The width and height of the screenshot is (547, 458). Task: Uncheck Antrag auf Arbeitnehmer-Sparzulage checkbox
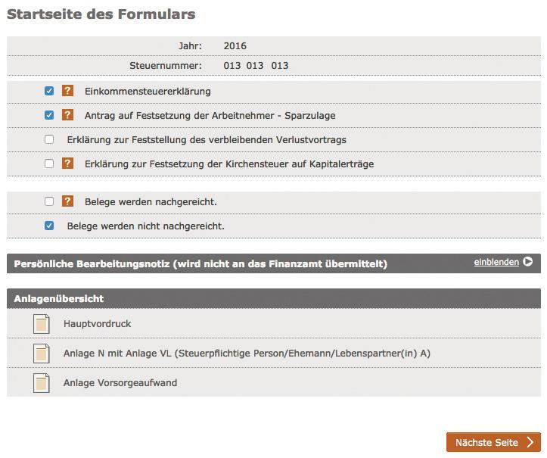[49, 115]
